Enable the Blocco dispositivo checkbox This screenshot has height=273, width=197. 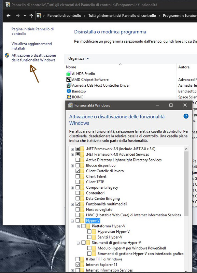78,166
